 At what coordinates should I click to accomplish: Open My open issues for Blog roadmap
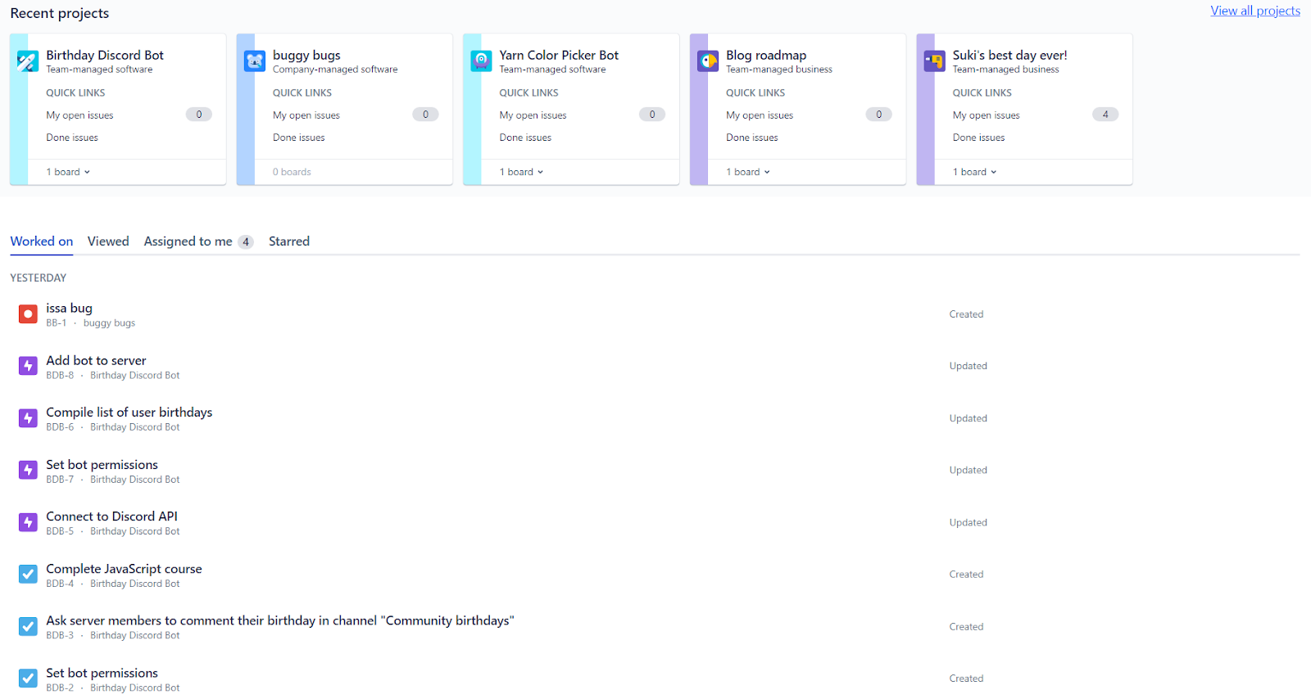[760, 115]
